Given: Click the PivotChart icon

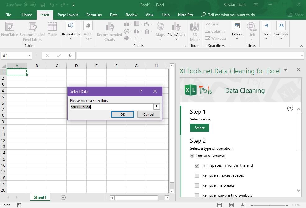Looking at the screenshot, I should 176,30.
